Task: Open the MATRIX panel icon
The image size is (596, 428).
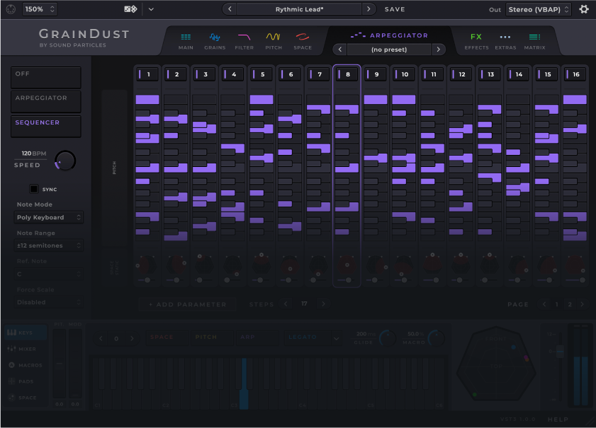Action: pos(534,40)
